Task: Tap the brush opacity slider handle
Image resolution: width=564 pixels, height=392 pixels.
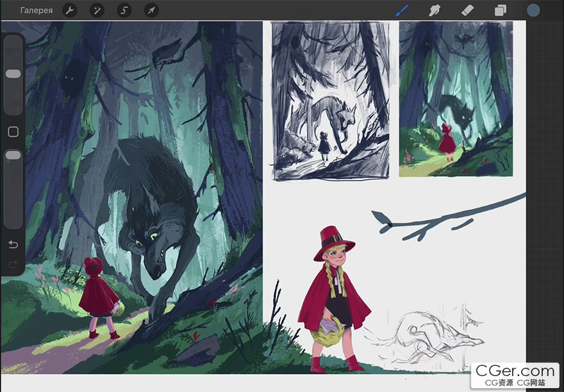Action: coord(13,155)
